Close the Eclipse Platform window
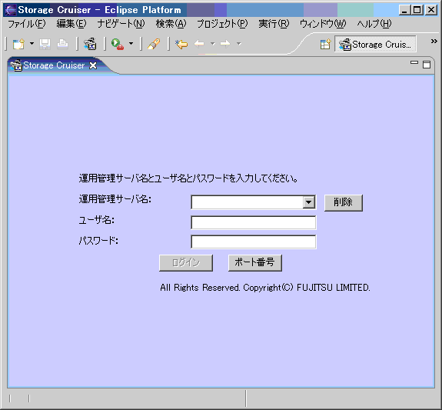Screen dimensions: 442x410 point(431,10)
